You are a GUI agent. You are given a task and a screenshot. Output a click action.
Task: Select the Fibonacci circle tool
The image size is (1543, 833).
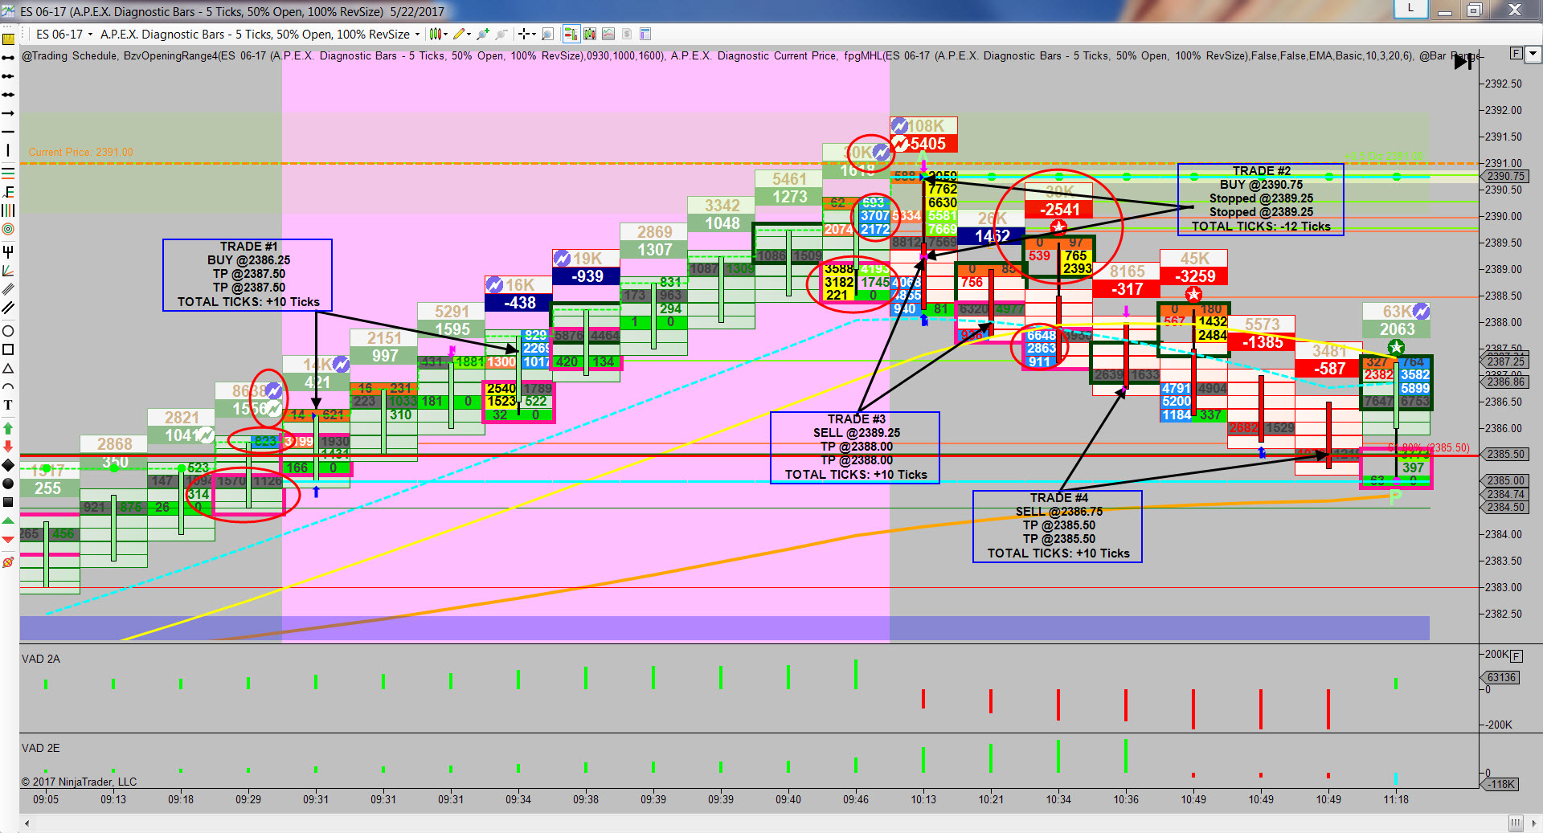pyautogui.click(x=8, y=230)
